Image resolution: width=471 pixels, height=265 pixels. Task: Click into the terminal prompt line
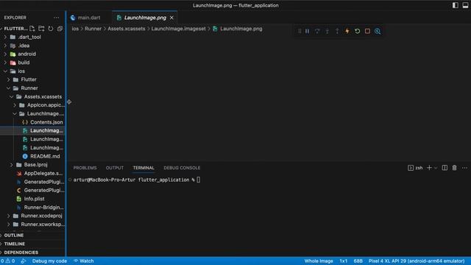tap(137, 180)
